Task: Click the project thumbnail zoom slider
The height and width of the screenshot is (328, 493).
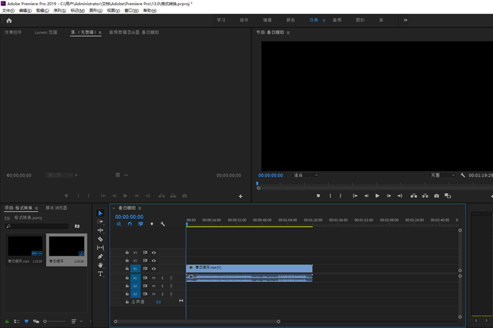Action: tap(46, 320)
